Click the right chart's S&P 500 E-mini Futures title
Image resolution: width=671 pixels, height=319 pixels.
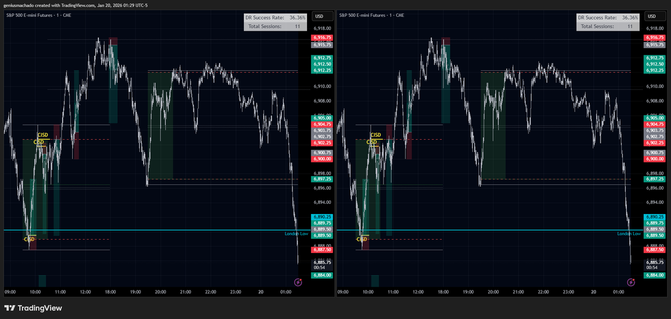click(371, 15)
